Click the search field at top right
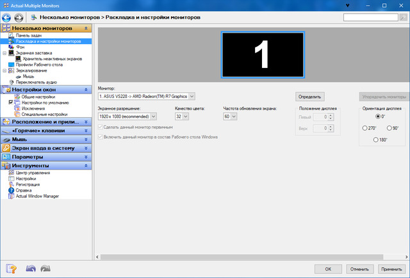This screenshot has width=410, height=278. (x=372, y=17)
